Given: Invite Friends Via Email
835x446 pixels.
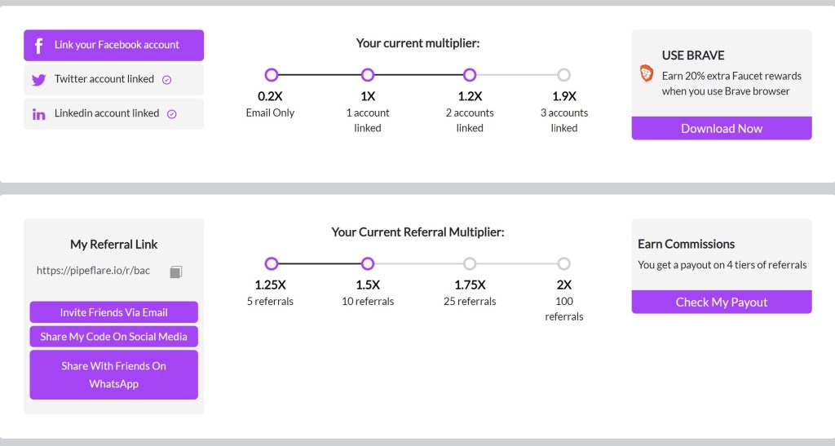Looking at the screenshot, I should click(113, 312).
